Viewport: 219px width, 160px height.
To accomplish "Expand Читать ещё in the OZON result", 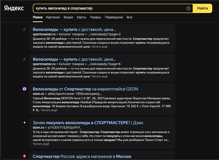I will pyautogui.click(x=49, y=110).
